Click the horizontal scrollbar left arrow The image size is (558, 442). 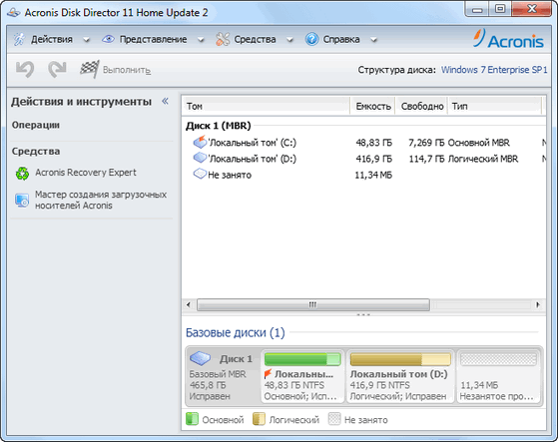click(189, 304)
